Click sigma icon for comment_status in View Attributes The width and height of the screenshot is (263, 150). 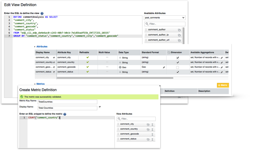pyautogui.click(x=153, y=139)
